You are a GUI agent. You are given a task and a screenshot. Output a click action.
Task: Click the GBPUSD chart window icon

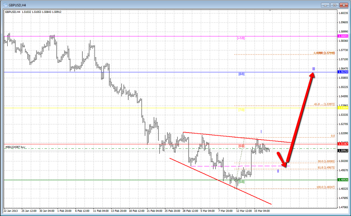click(x=5, y=5)
